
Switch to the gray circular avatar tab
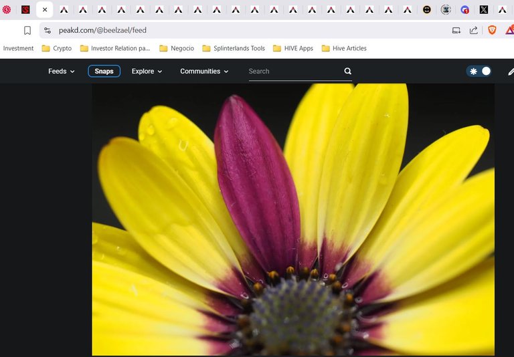[446, 10]
